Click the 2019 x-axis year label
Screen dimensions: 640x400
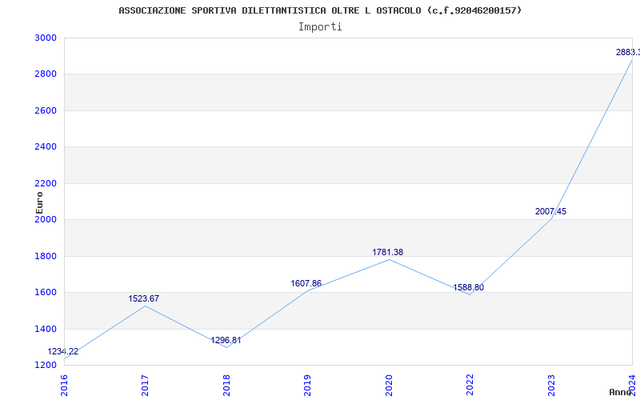tap(308, 385)
